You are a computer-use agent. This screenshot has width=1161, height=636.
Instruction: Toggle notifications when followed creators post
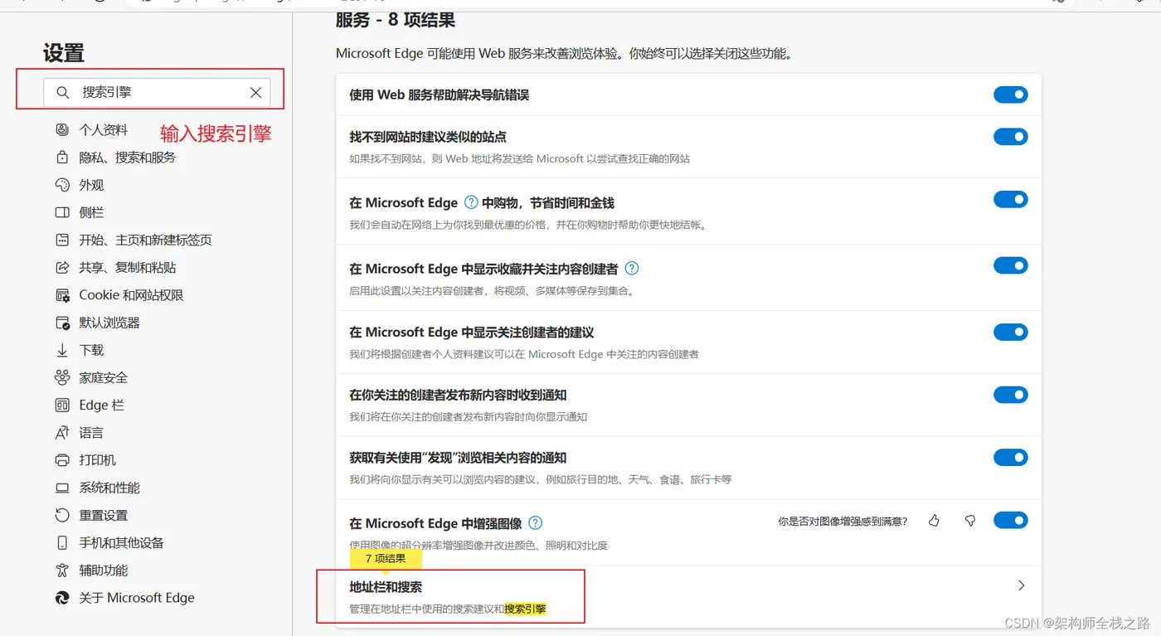[x=1011, y=395]
